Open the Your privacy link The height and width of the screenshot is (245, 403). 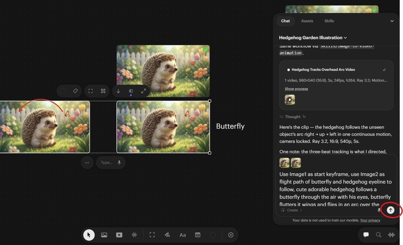370,220
